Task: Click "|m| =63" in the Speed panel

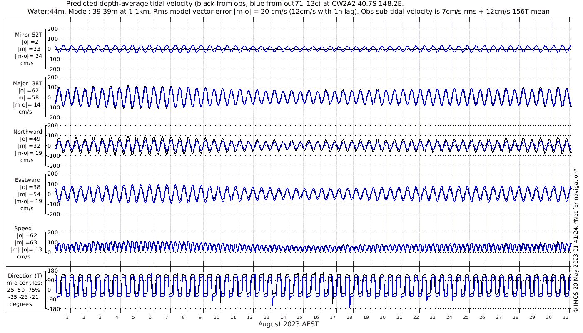Action: pyautogui.click(x=28, y=243)
